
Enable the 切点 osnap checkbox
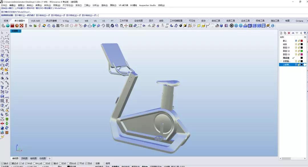click(60, 163)
